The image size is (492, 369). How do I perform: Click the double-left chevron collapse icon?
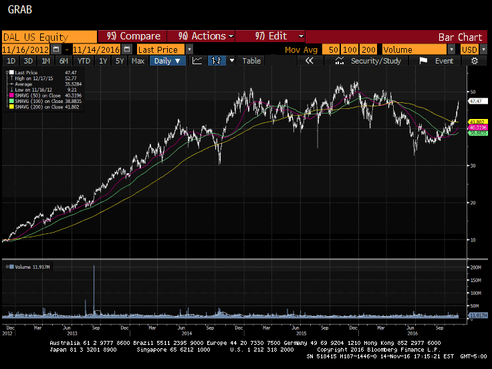pyautogui.click(x=310, y=61)
